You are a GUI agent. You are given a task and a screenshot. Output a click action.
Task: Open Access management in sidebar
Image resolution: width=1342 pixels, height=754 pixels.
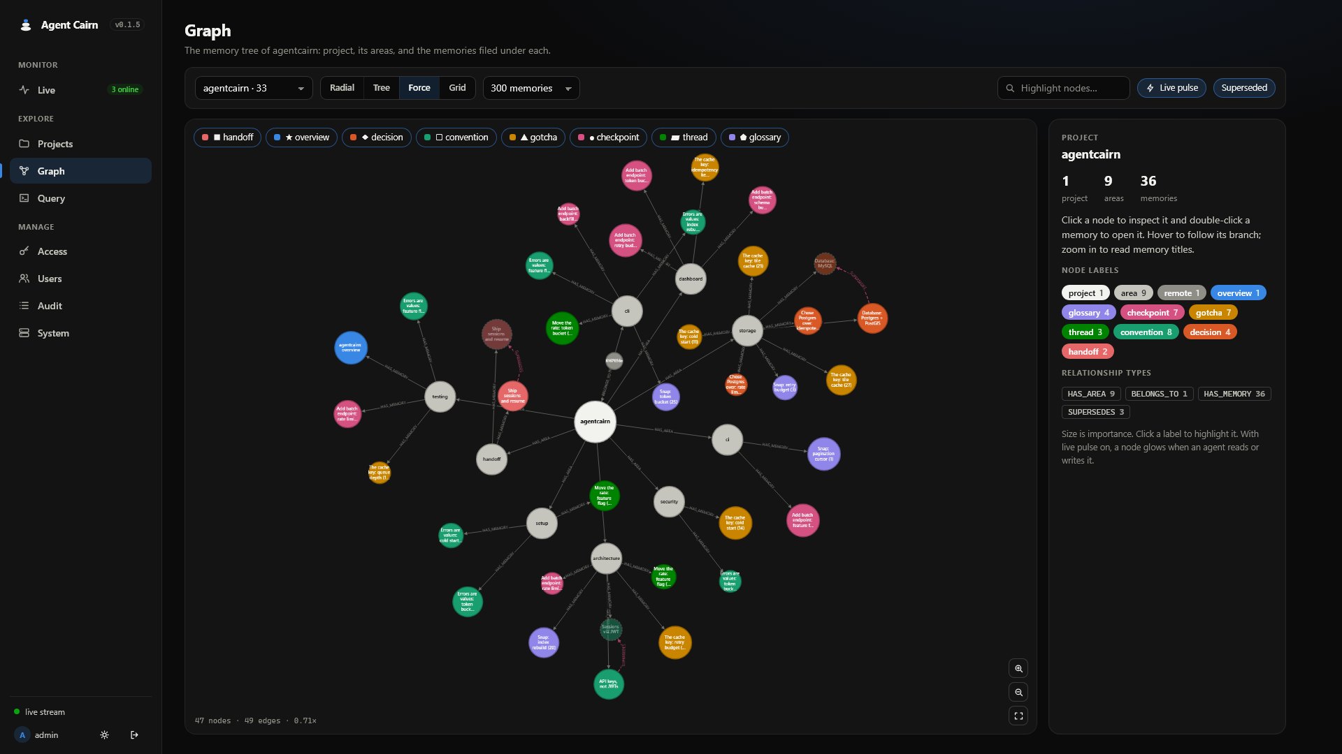pos(80,251)
